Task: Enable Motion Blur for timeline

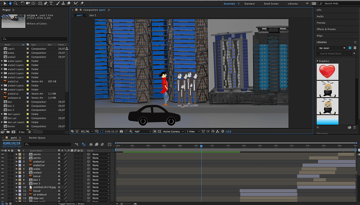Action: pos(102,144)
